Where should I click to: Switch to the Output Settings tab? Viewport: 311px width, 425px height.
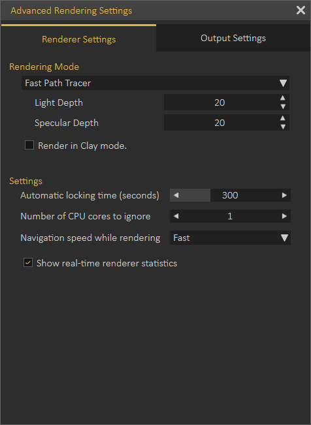[233, 38]
